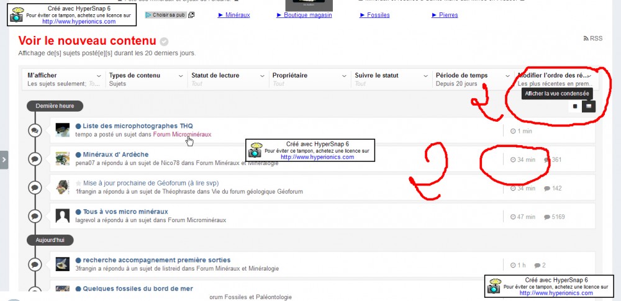Click unread dot beside Liste des microphotographes THQ
Viewport: 621px width, 301px height.
pos(78,125)
